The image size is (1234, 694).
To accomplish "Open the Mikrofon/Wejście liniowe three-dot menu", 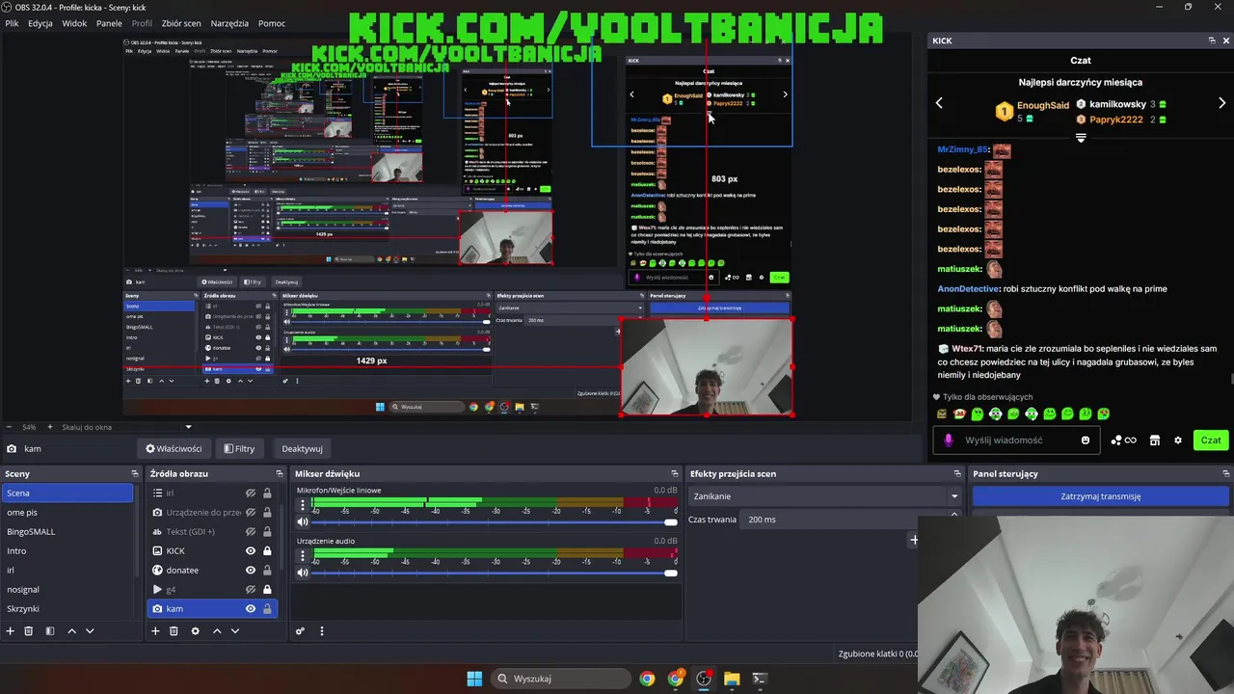I will tap(303, 504).
